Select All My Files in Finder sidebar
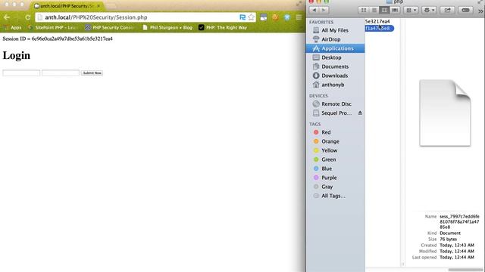This screenshot has height=272, width=485. (x=335, y=30)
